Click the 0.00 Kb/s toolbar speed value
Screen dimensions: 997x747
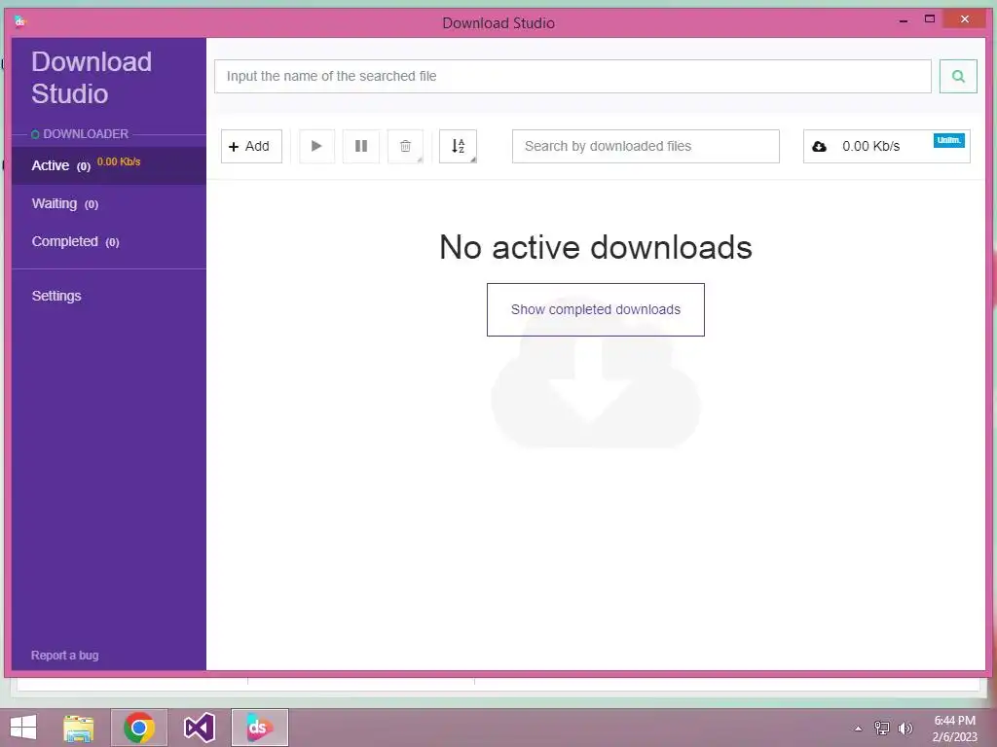tap(871, 146)
